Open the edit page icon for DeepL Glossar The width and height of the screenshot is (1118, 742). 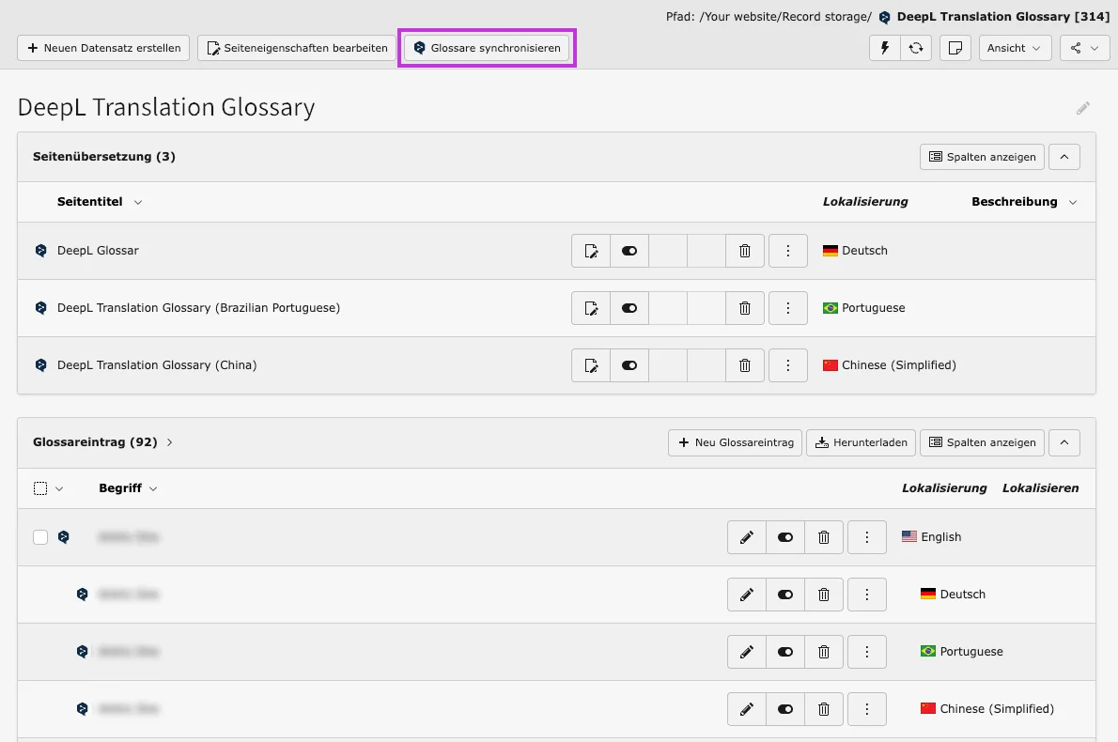pyautogui.click(x=591, y=251)
